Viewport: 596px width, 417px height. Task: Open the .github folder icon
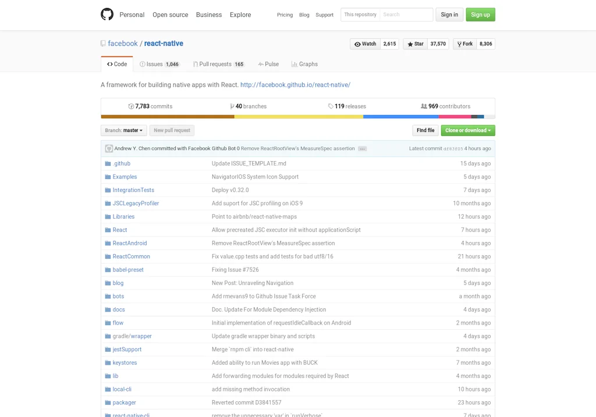point(107,163)
